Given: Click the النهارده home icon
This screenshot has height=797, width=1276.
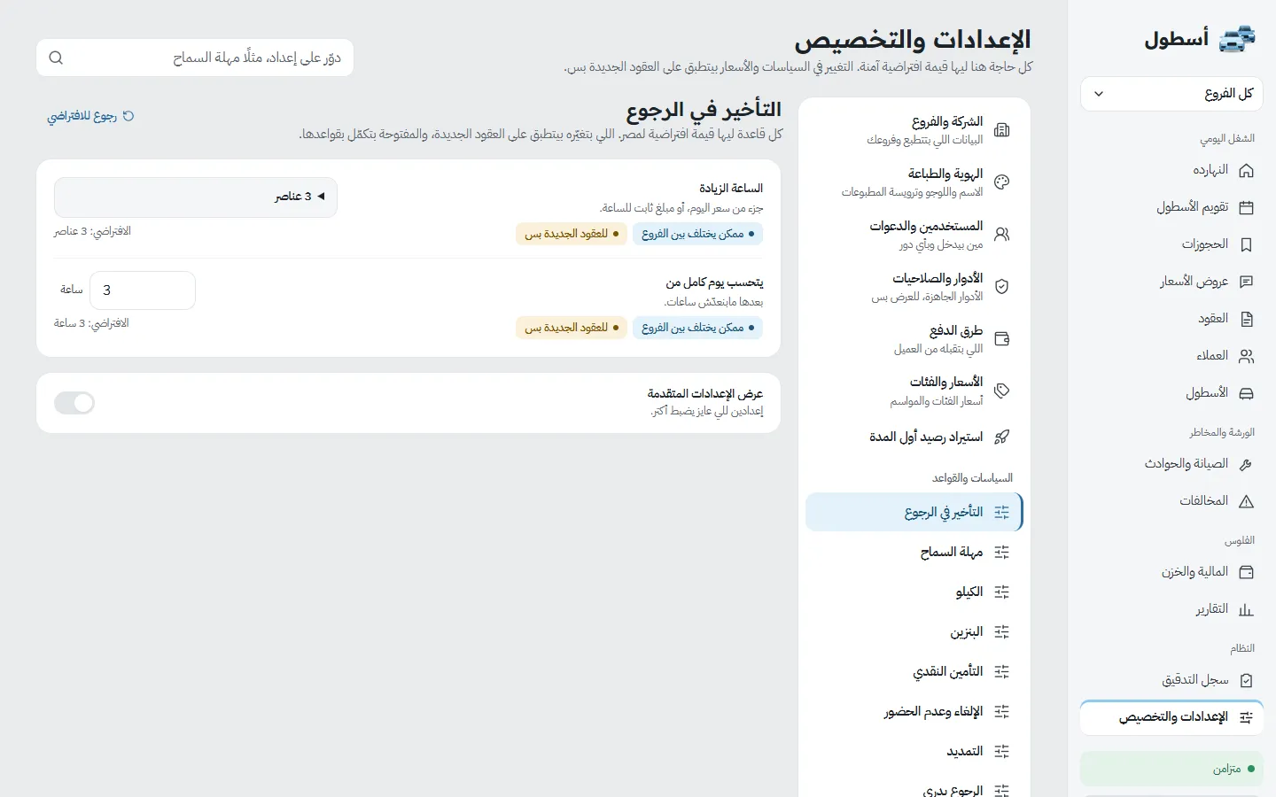Looking at the screenshot, I should tap(1246, 170).
